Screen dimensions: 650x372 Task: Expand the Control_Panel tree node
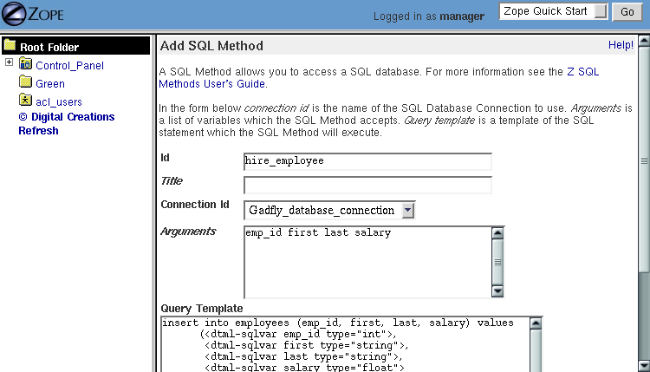(x=9, y=63)
